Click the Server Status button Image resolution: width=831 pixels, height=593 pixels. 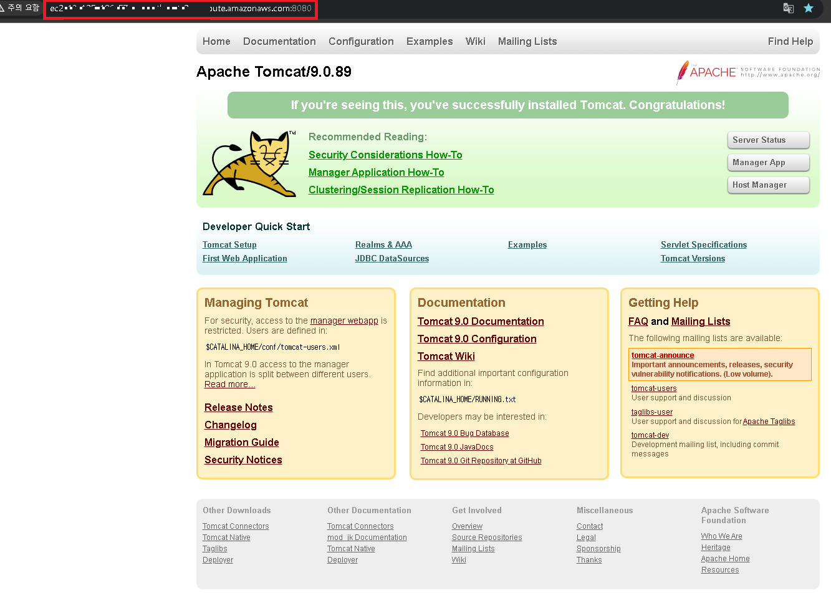(x=768, y=140)
